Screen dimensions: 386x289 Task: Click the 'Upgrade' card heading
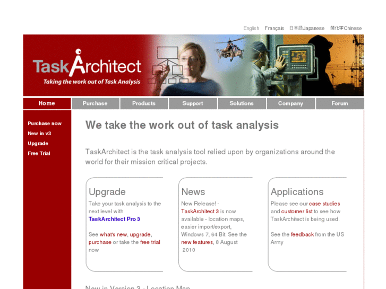(x=107, y=192)
